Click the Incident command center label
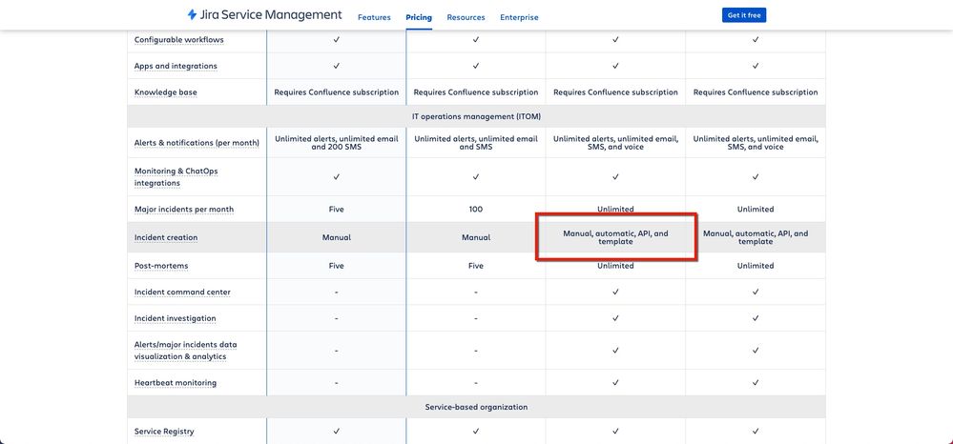 coord(182,293)
